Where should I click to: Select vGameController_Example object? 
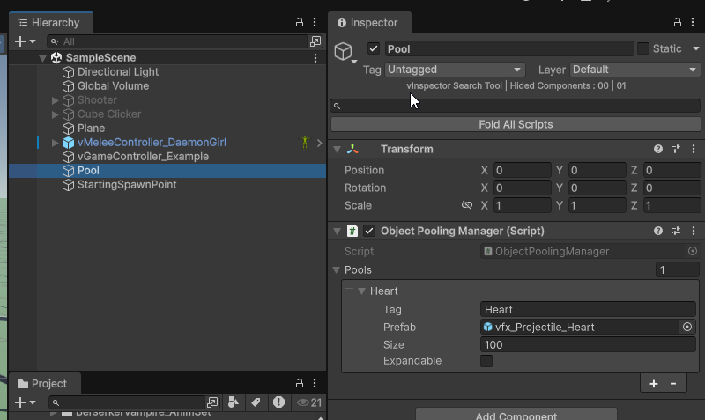pyautogui.click(x=143, y=157)
